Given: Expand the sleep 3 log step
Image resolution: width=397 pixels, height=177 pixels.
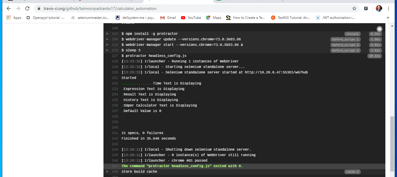Looking at the screenshot, I should (108, 50).
